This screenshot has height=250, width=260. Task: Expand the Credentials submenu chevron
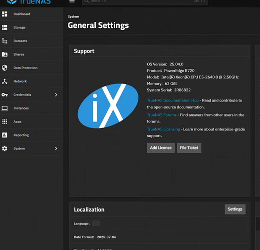pyautogui.click(x=56, y=94)
